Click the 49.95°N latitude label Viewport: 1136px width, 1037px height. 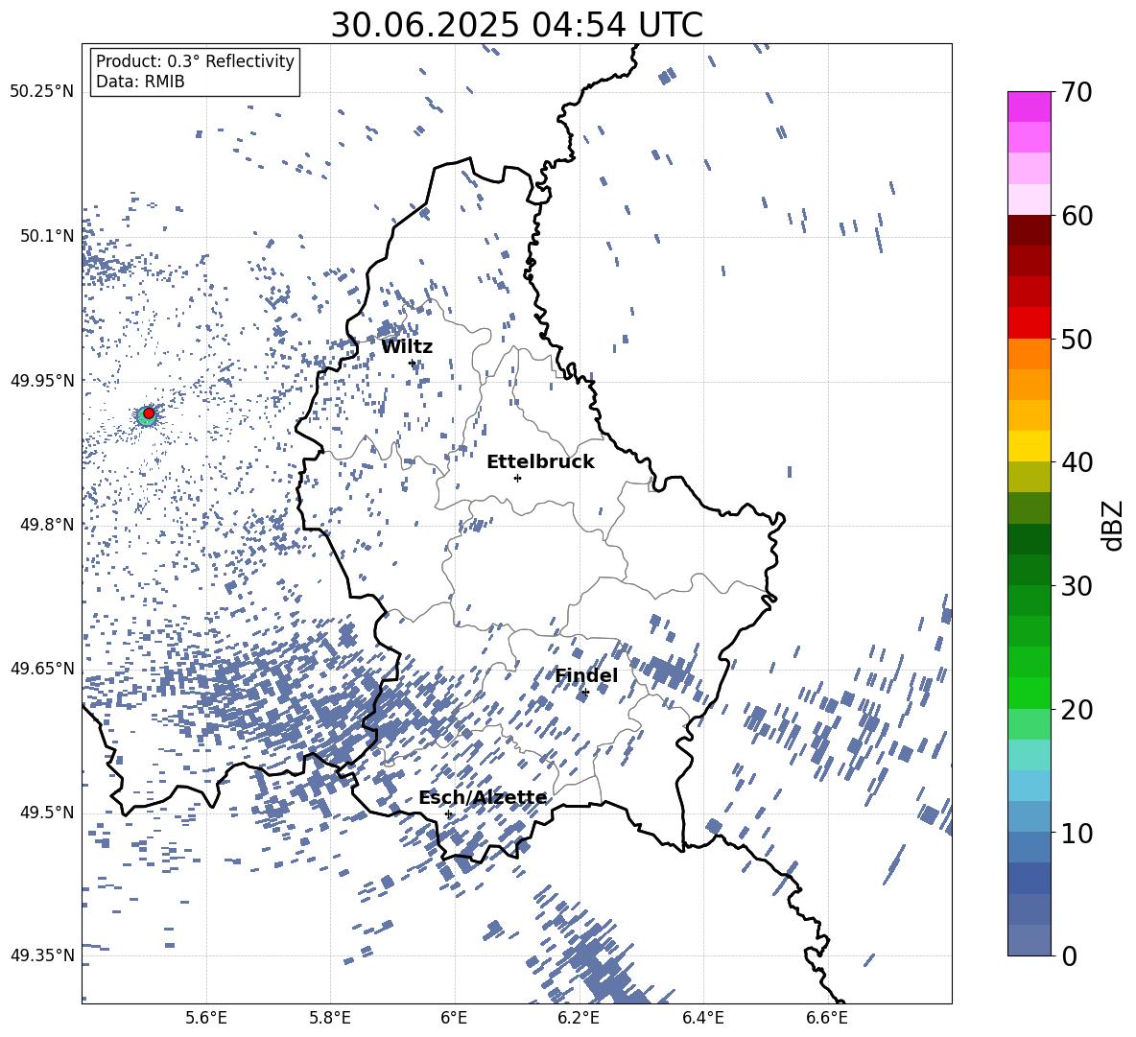click(x=42, y=380)
